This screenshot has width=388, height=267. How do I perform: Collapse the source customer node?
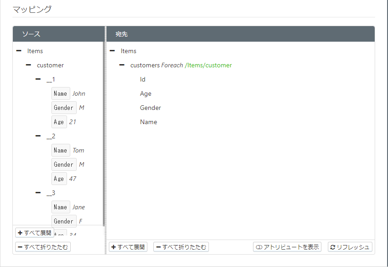(x=28, y=65)
